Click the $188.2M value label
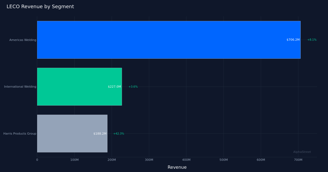This screenshot has height=172, width=328. [x=100, y=134]
